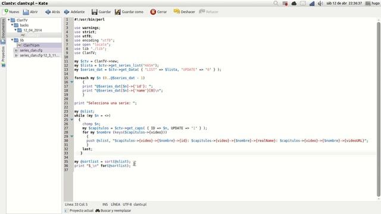Go back with Atrás arrow

tap(48, 12)
